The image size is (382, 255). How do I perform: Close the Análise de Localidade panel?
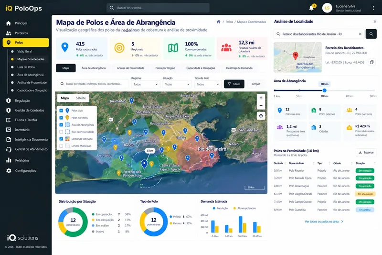point(375,22)
